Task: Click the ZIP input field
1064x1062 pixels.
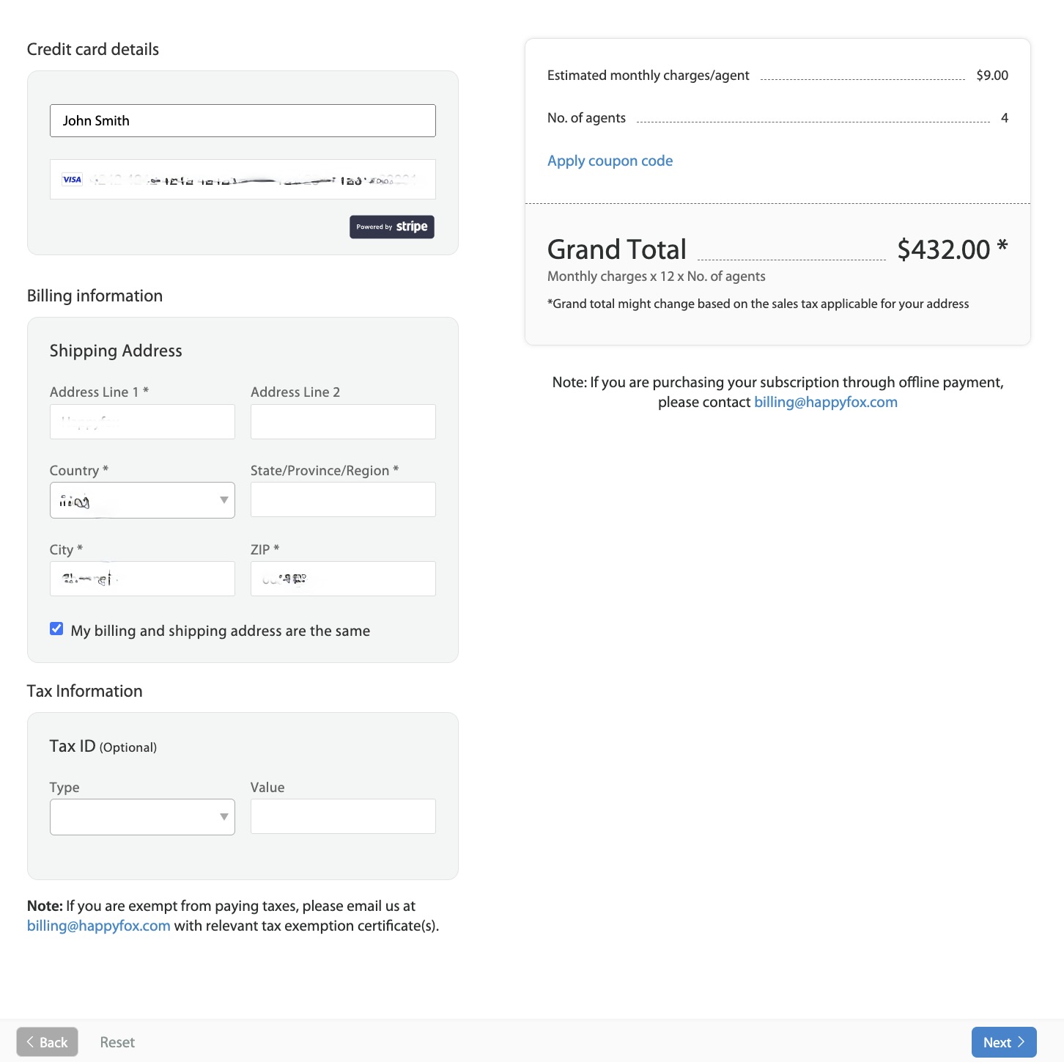Action: (343, 579)
